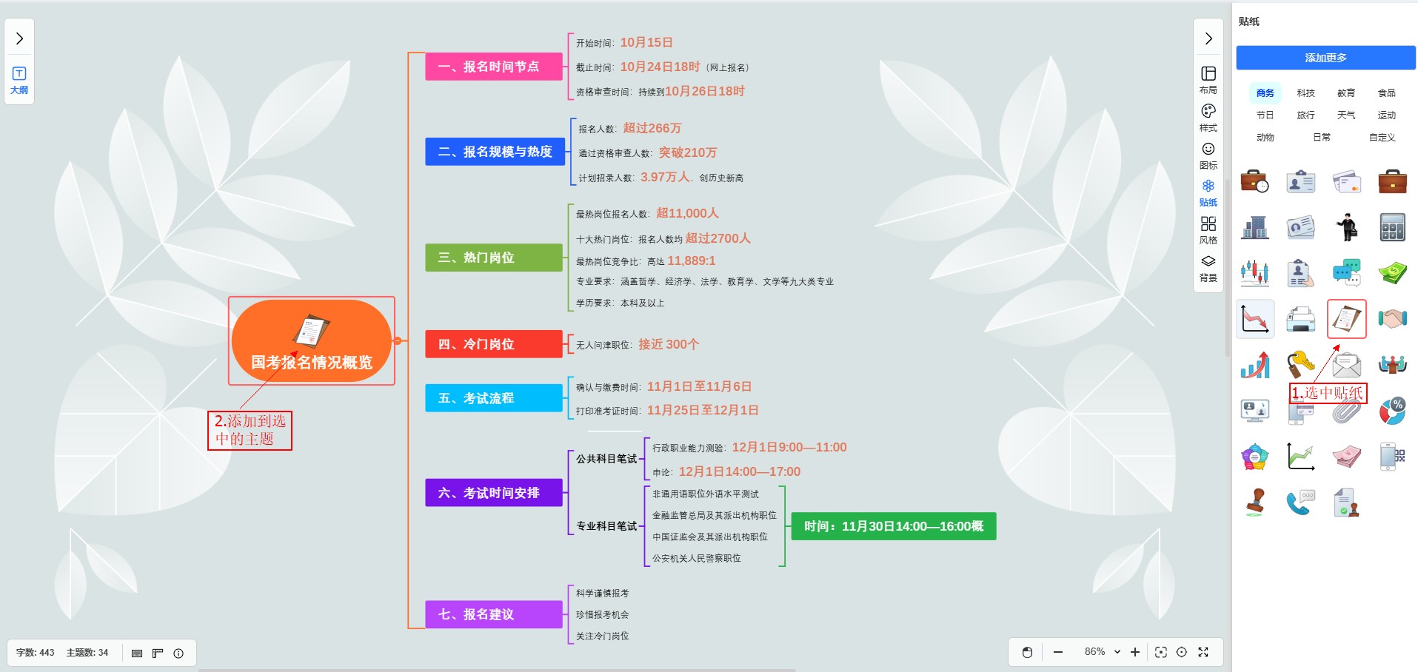Click the zoom in plus button

[x=1134, y=652]
